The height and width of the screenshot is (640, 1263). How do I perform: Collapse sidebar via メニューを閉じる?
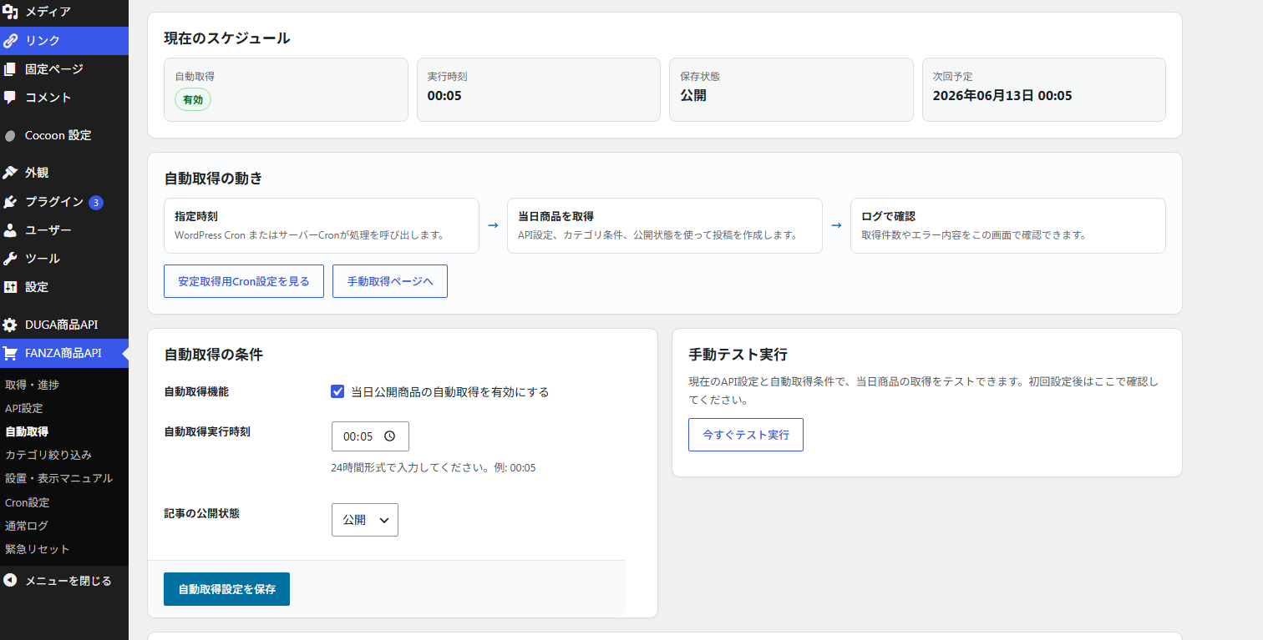[64, 581]
